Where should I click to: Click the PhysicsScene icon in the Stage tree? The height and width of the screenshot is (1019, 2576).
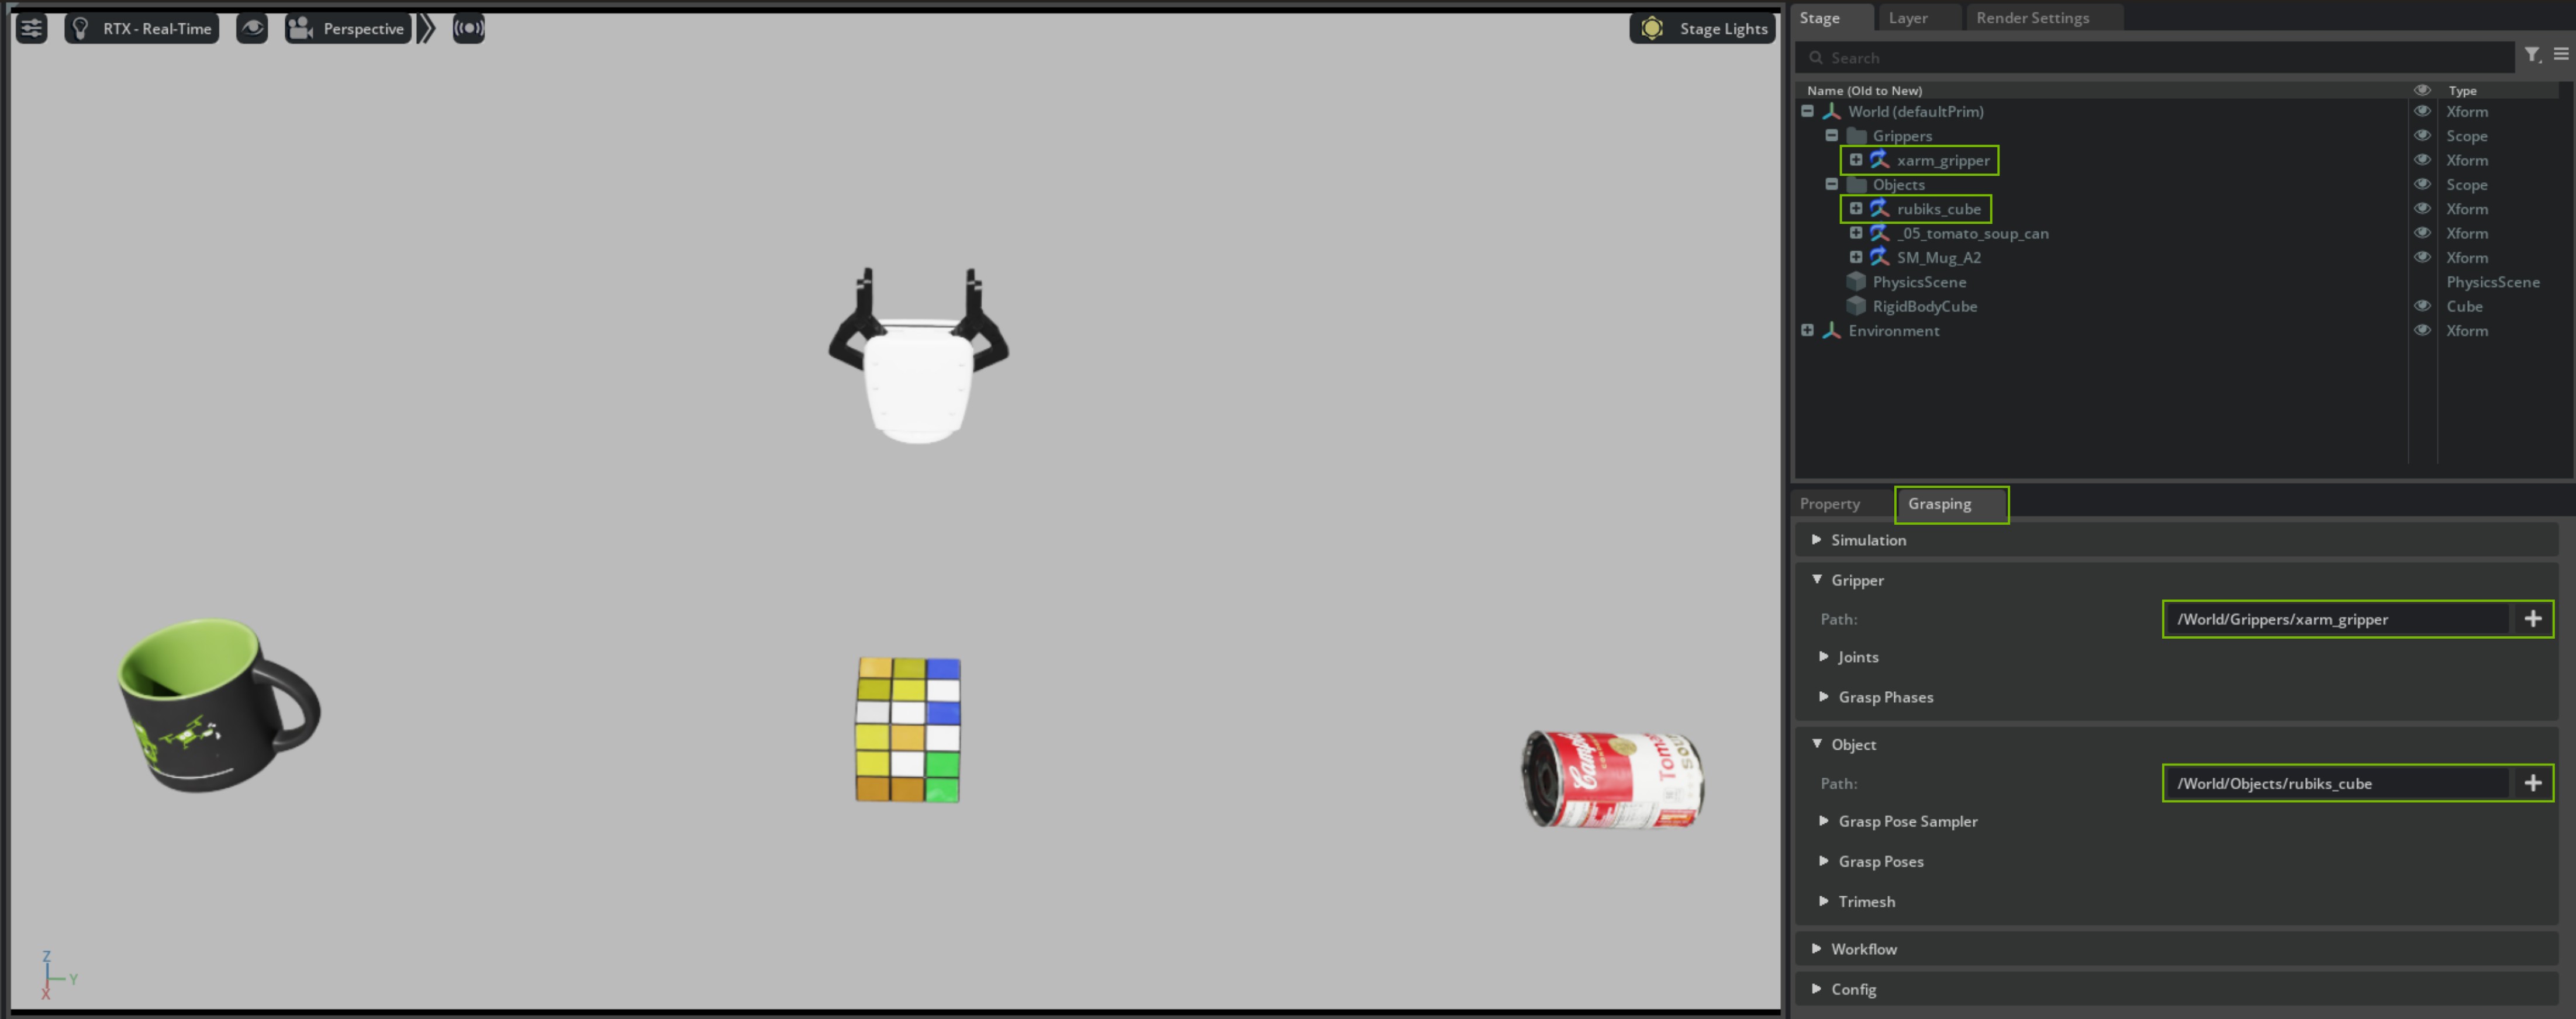coord(1856,282)
